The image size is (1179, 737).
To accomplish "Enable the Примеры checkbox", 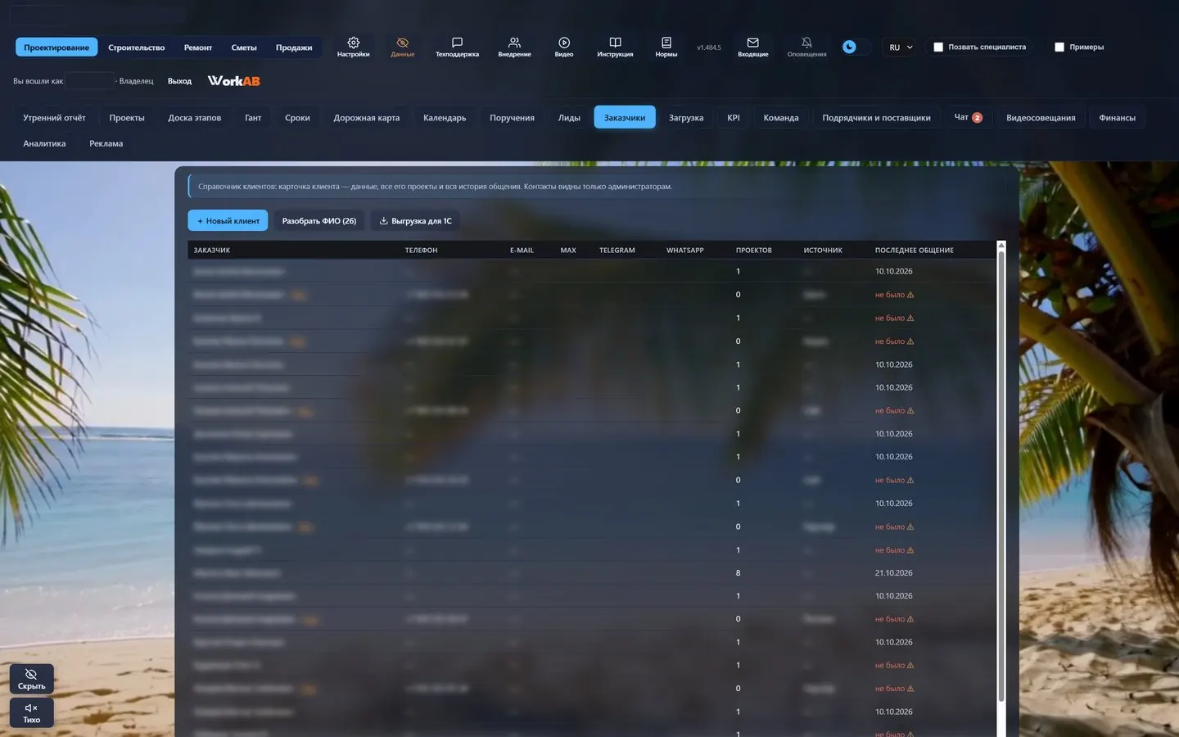I will tap(1059, 47).
